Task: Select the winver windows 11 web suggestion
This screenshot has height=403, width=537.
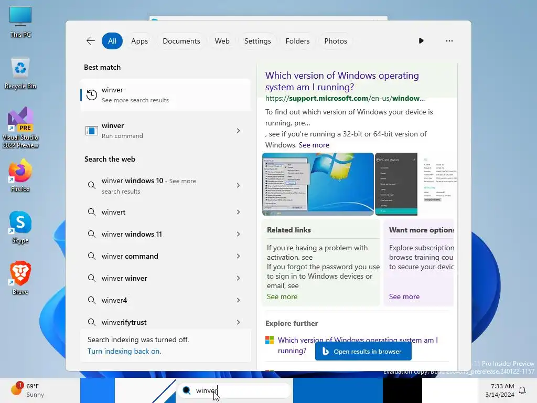Action: pos(165,234)
